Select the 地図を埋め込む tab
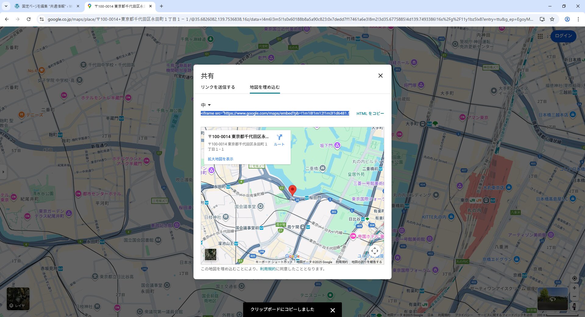 pyautogui.click(x=264, y=87)
